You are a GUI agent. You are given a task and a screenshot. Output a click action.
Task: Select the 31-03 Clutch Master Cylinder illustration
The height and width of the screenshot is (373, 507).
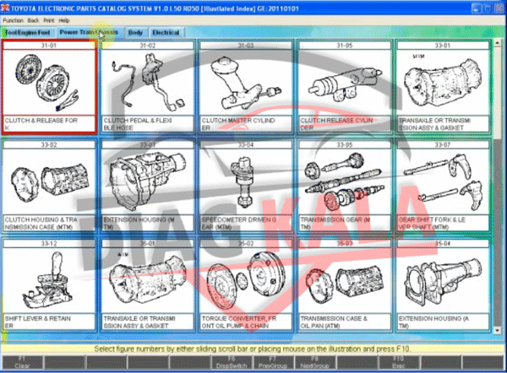[246, 83]
